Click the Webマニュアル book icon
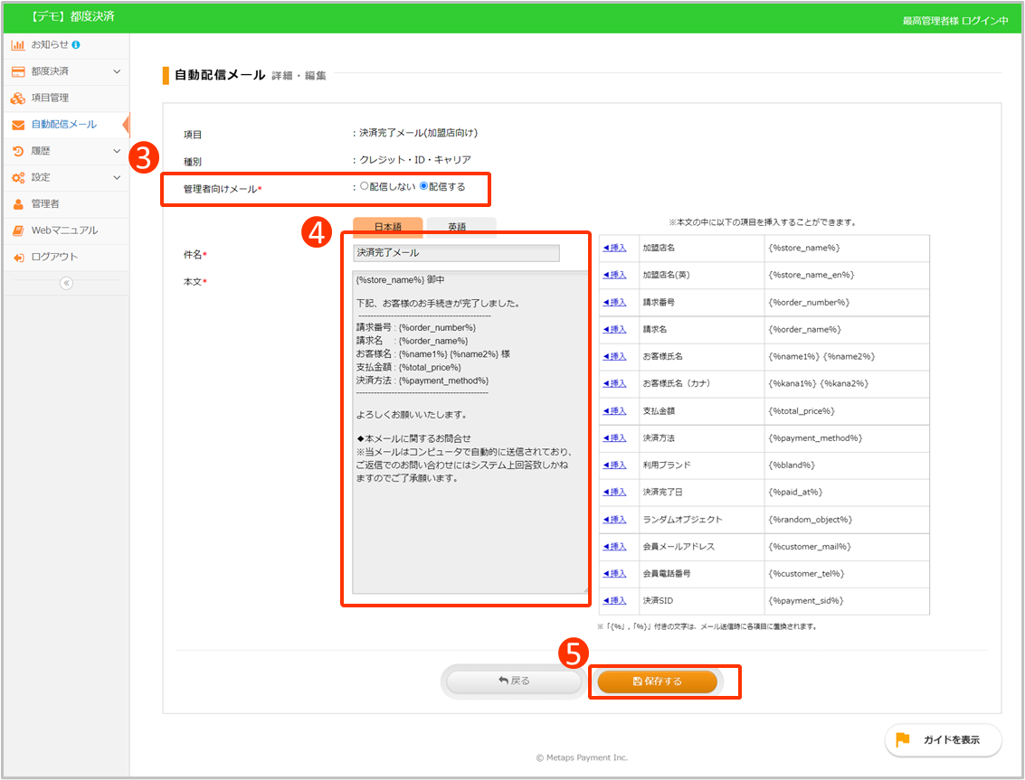Image resolution: width=1025 pixels, height=780 pixels. coord(18,230)
